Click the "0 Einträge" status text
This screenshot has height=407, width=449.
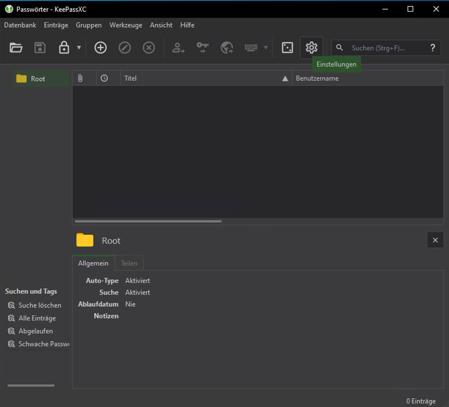click(421, 401)
